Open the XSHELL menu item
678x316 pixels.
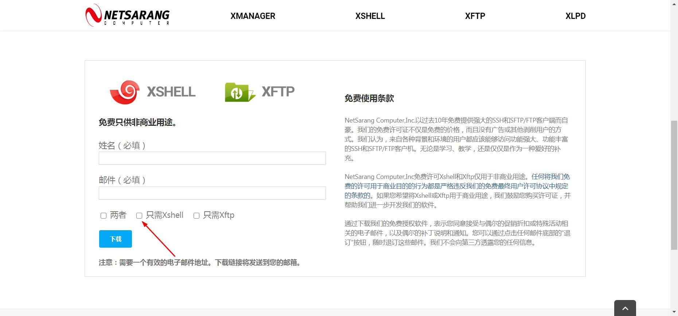[370, 16]
